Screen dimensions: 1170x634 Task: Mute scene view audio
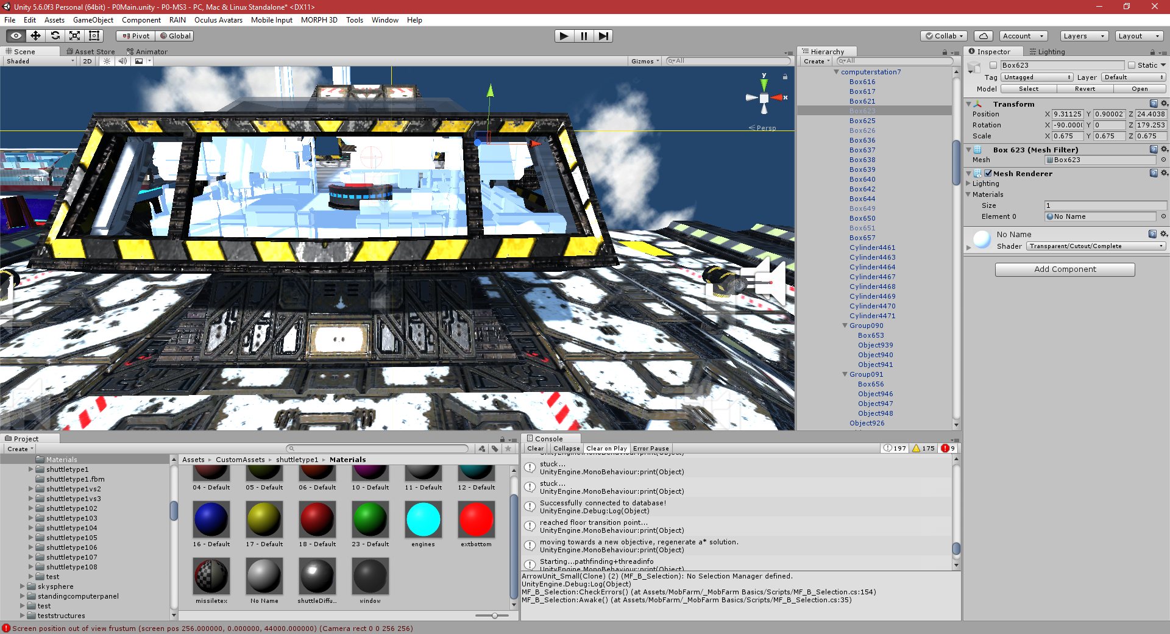click(x=124, y=61)
